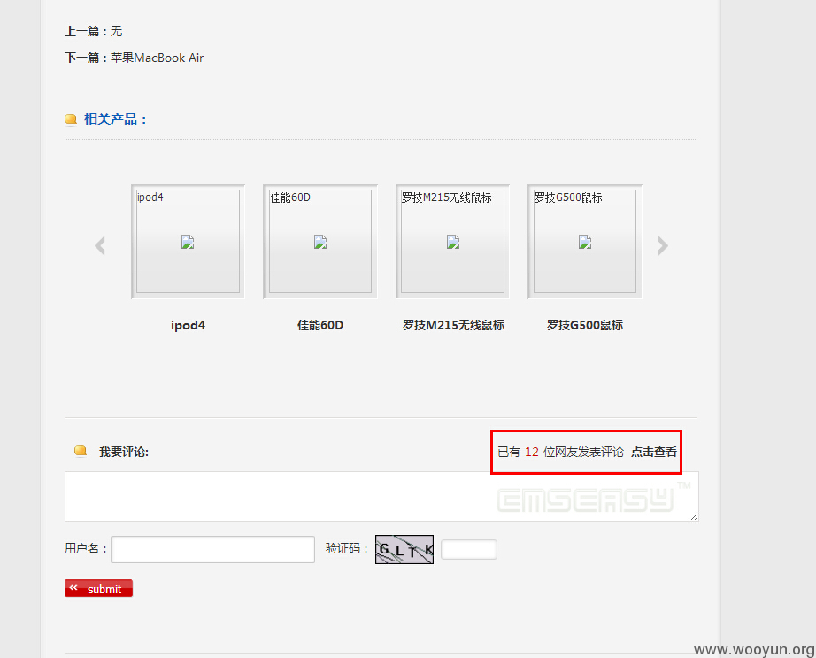Refresh the GLTK captcha image

404,549
